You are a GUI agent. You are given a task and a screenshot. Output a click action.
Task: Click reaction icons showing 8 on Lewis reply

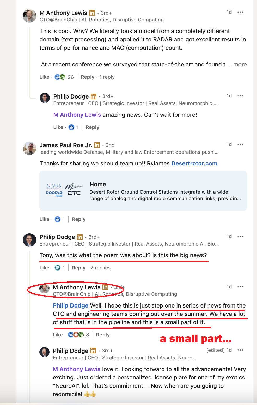tap(76, 335)
